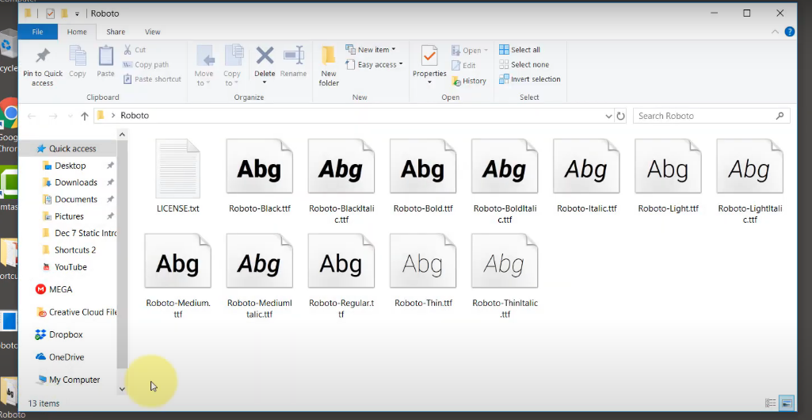Select the Roboto-Italic.ttf font file
This screenshot has height=420, width=812.
click(587, 176)
